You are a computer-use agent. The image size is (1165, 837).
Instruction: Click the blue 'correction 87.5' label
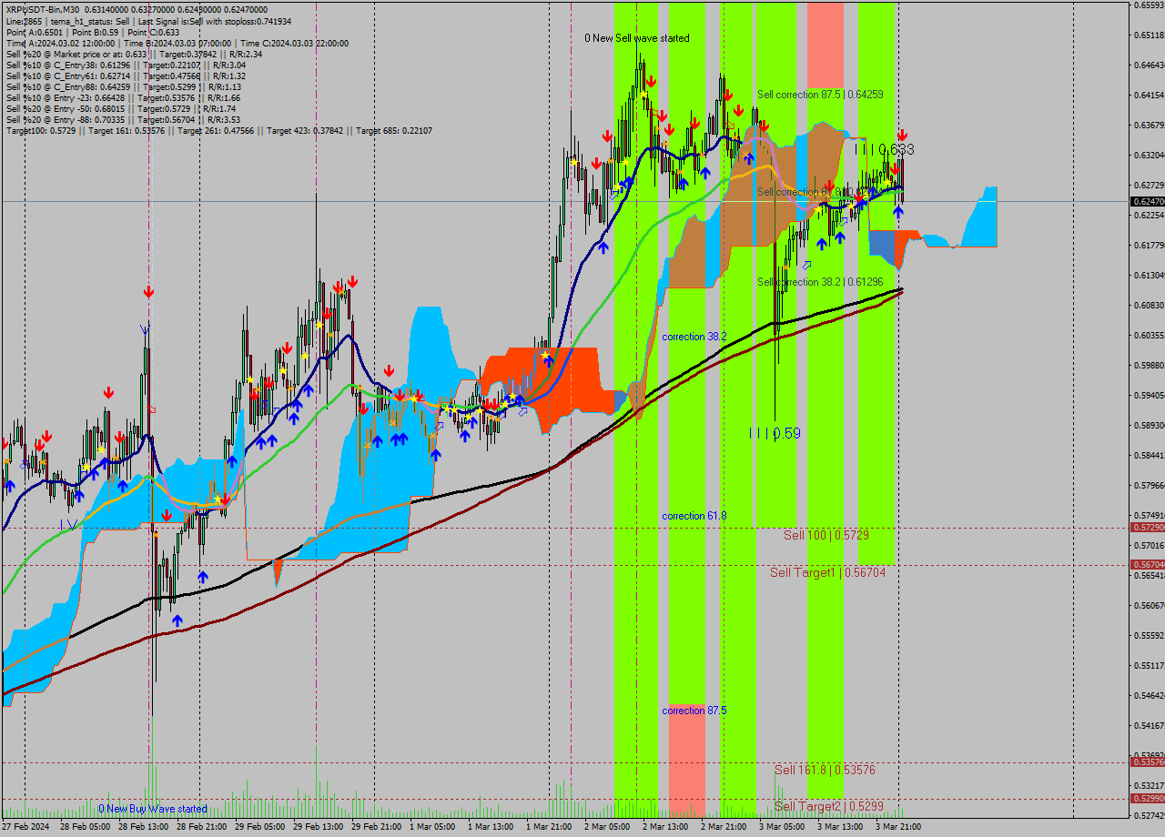click(694, 711)
